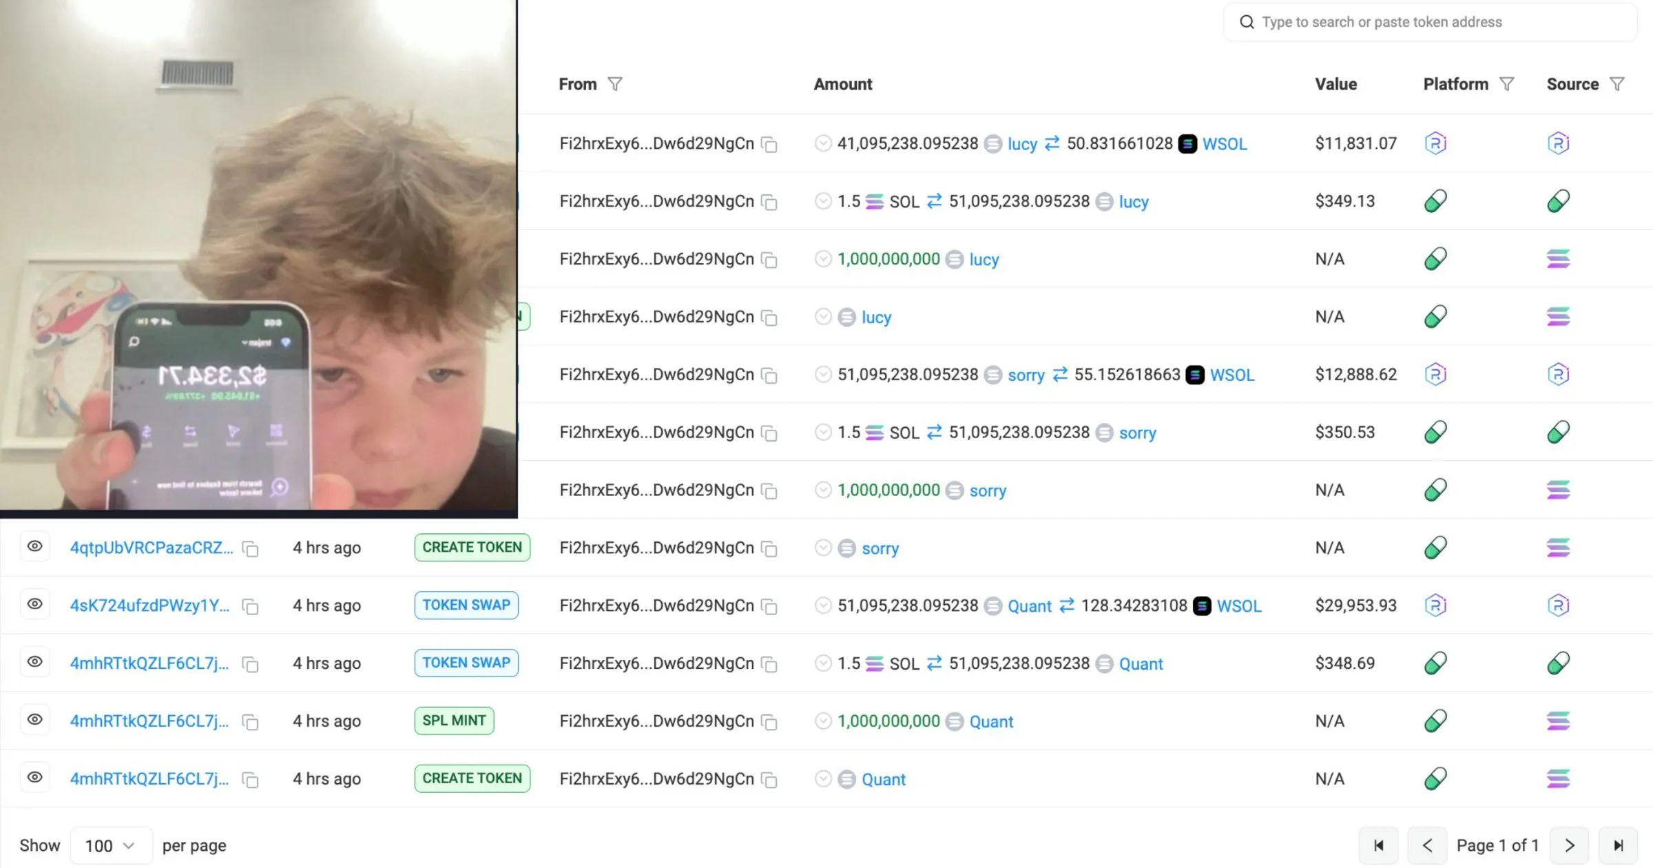Click the green pill icon next to SOL sorry swap
This screenshot has width=1653, height=868.
pos(1435,432)
